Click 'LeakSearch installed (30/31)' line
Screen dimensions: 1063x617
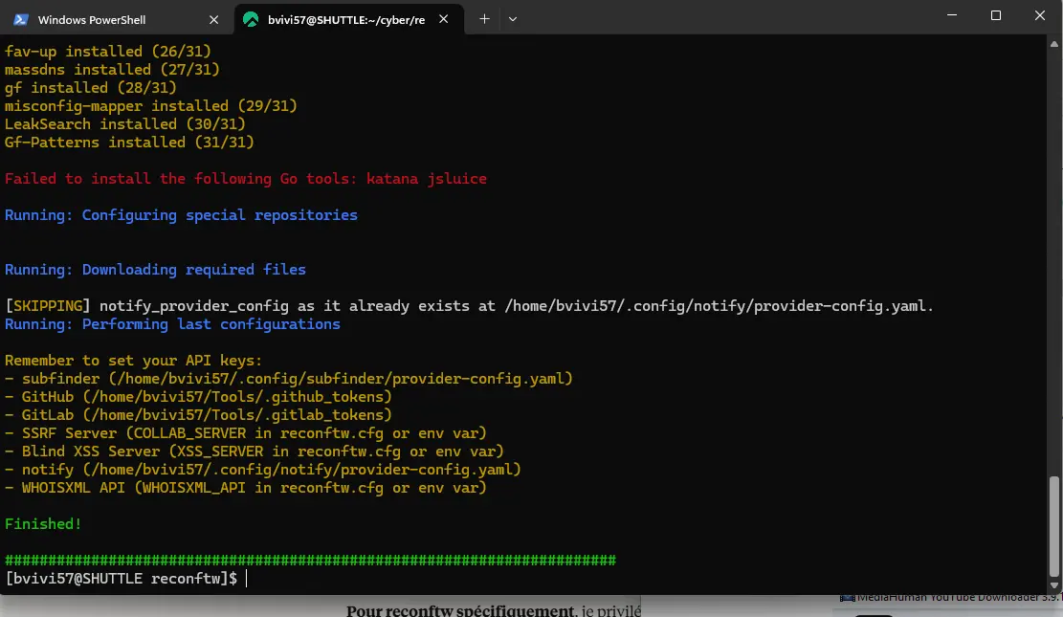(x=124, y=124)
